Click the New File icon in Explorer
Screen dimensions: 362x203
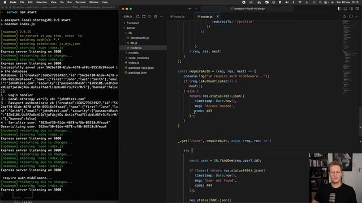tap(138, 16)
